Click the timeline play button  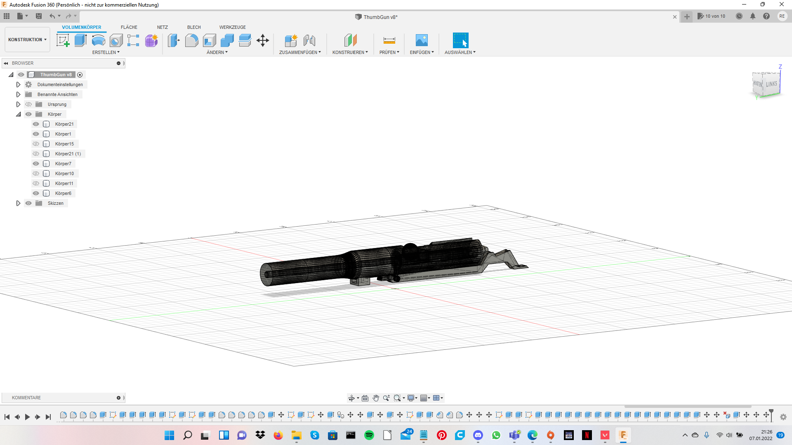point(27,417)
